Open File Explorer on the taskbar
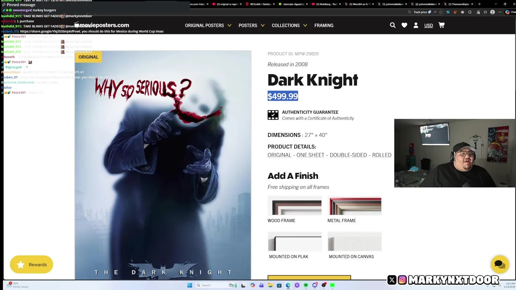516x290 pixels. tap(270, 285)
